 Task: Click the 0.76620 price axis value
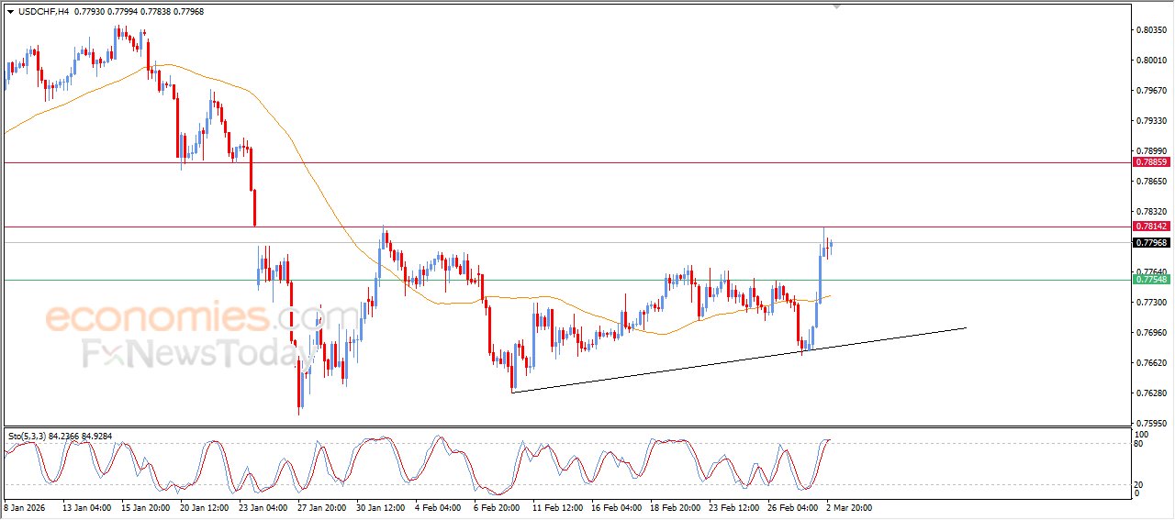[x=1151, y=363]
